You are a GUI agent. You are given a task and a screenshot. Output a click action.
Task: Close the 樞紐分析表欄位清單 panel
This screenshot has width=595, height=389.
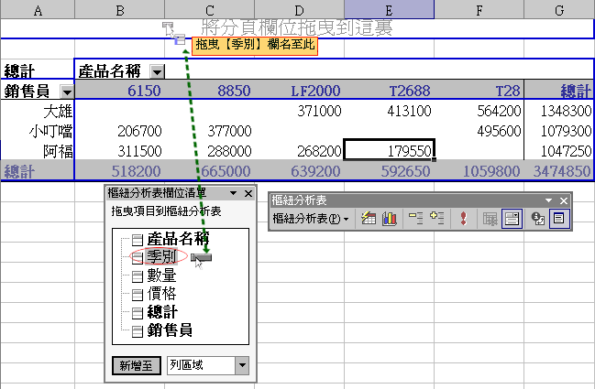point(248,193)
